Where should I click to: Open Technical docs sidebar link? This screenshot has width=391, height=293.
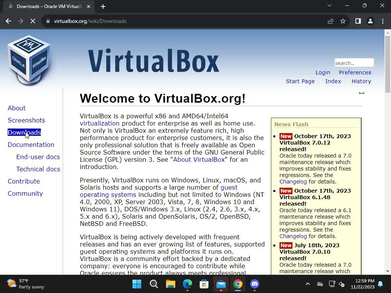tap(38, 169)
